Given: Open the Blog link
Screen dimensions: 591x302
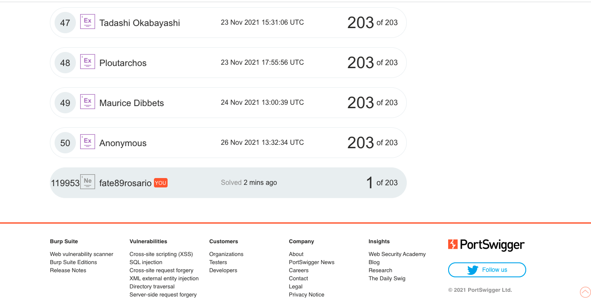Looking at the screenshot, I should [374, 262].
